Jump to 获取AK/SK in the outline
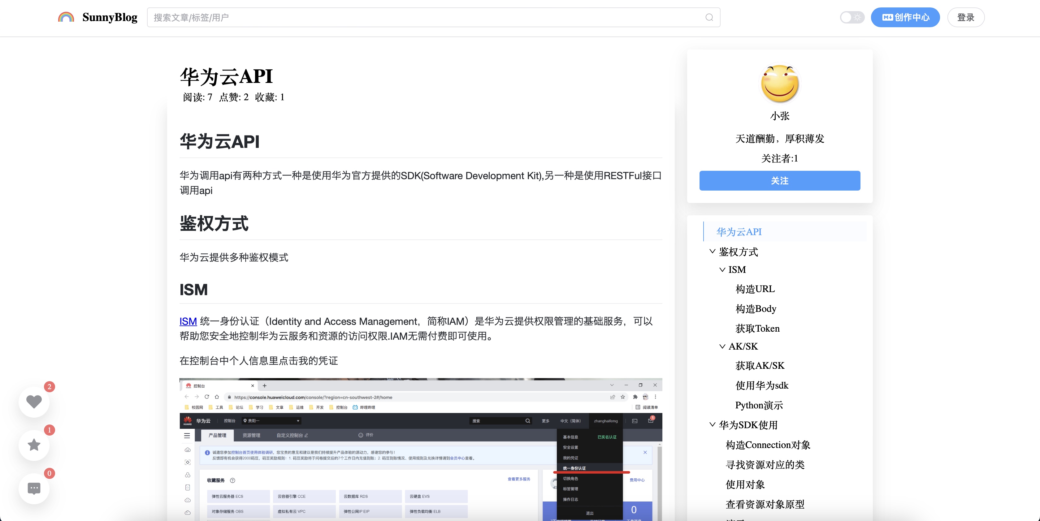Viewport: 1040px width, 521px height. 760,366
